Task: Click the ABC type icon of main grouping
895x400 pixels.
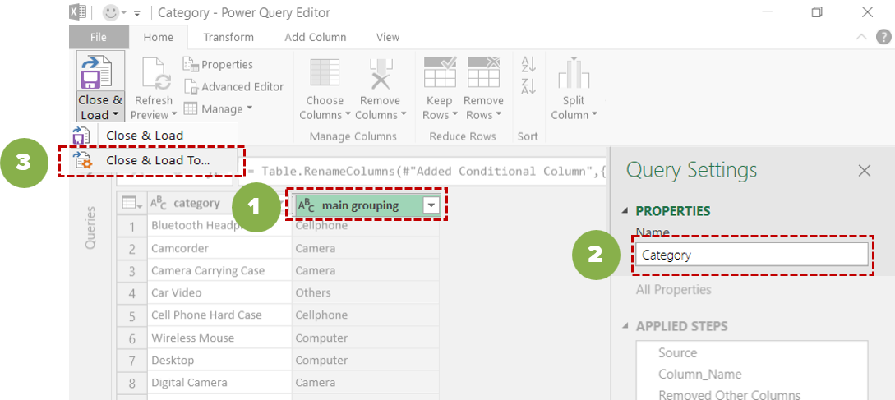Action: click(x=307, y=206)
